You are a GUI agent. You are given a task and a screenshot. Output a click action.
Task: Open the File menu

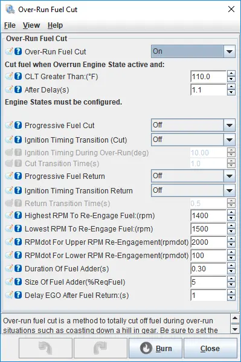[10, 25]
